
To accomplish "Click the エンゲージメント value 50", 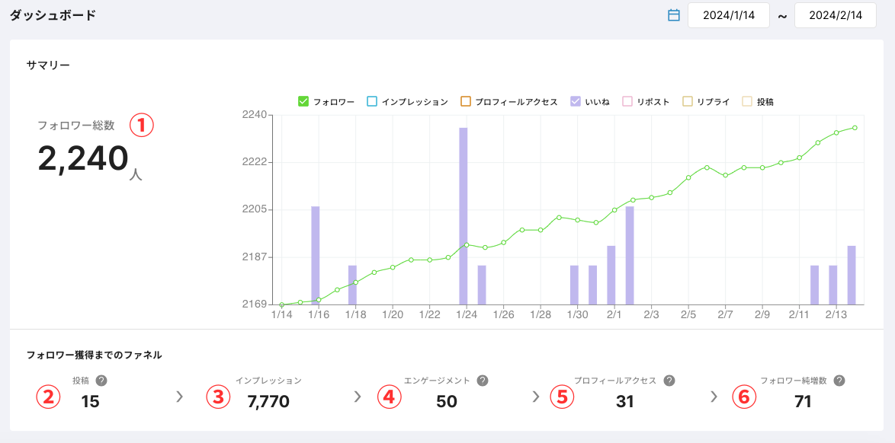I will [447, 402].
